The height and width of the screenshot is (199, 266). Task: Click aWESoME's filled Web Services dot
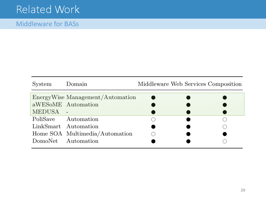pyautogui.click(x=188, y=105)
